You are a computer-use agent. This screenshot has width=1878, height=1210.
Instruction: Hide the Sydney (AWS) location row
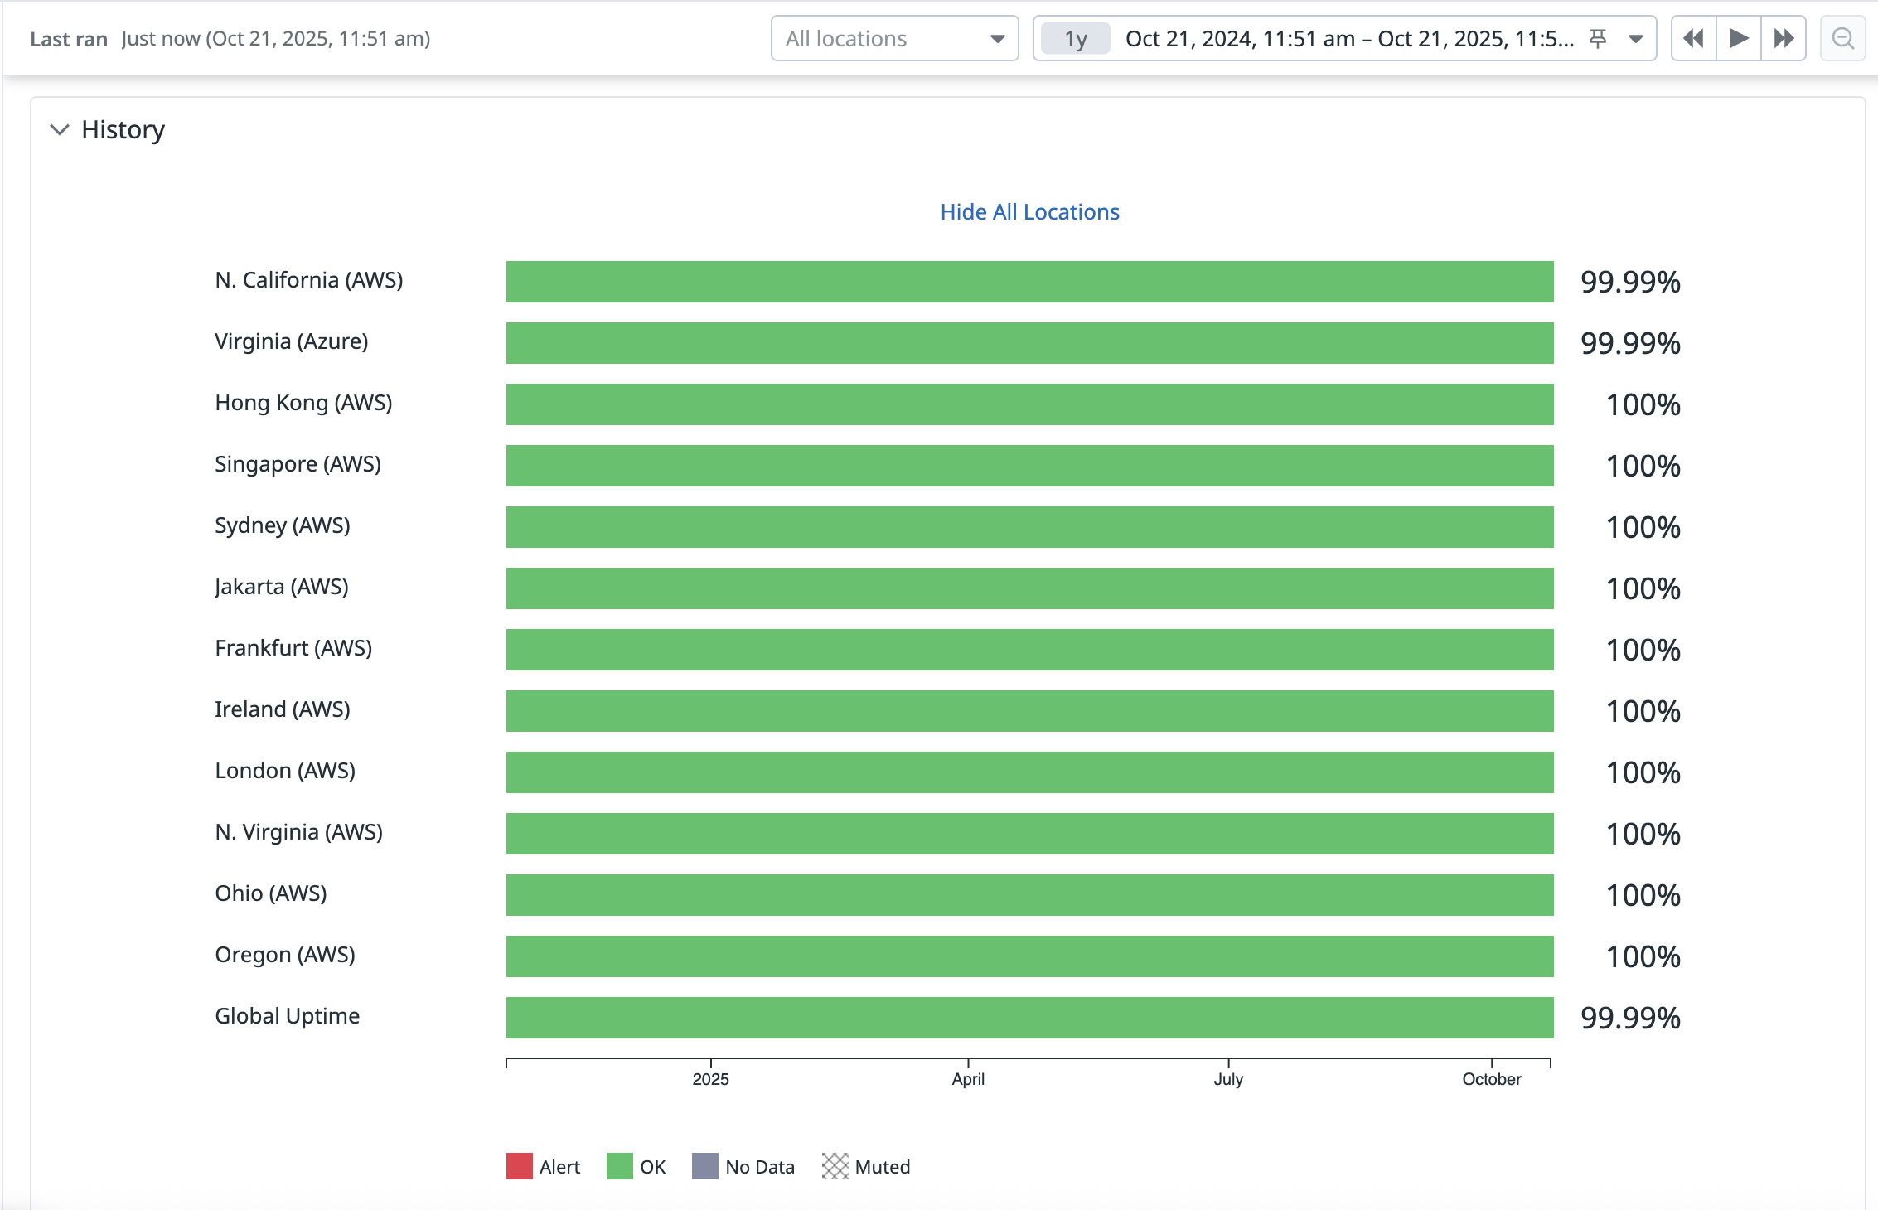click(283, 525)
